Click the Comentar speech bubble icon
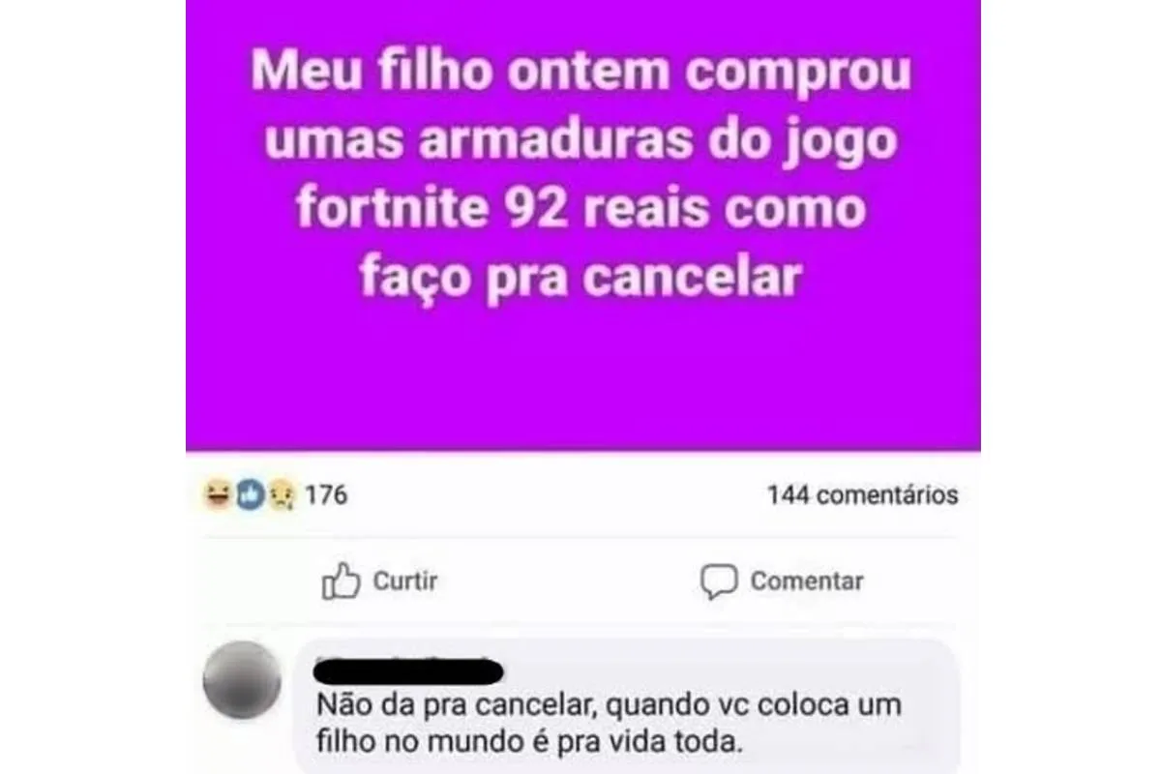This screenshot has width=1161, height=774. coord(719,581)
